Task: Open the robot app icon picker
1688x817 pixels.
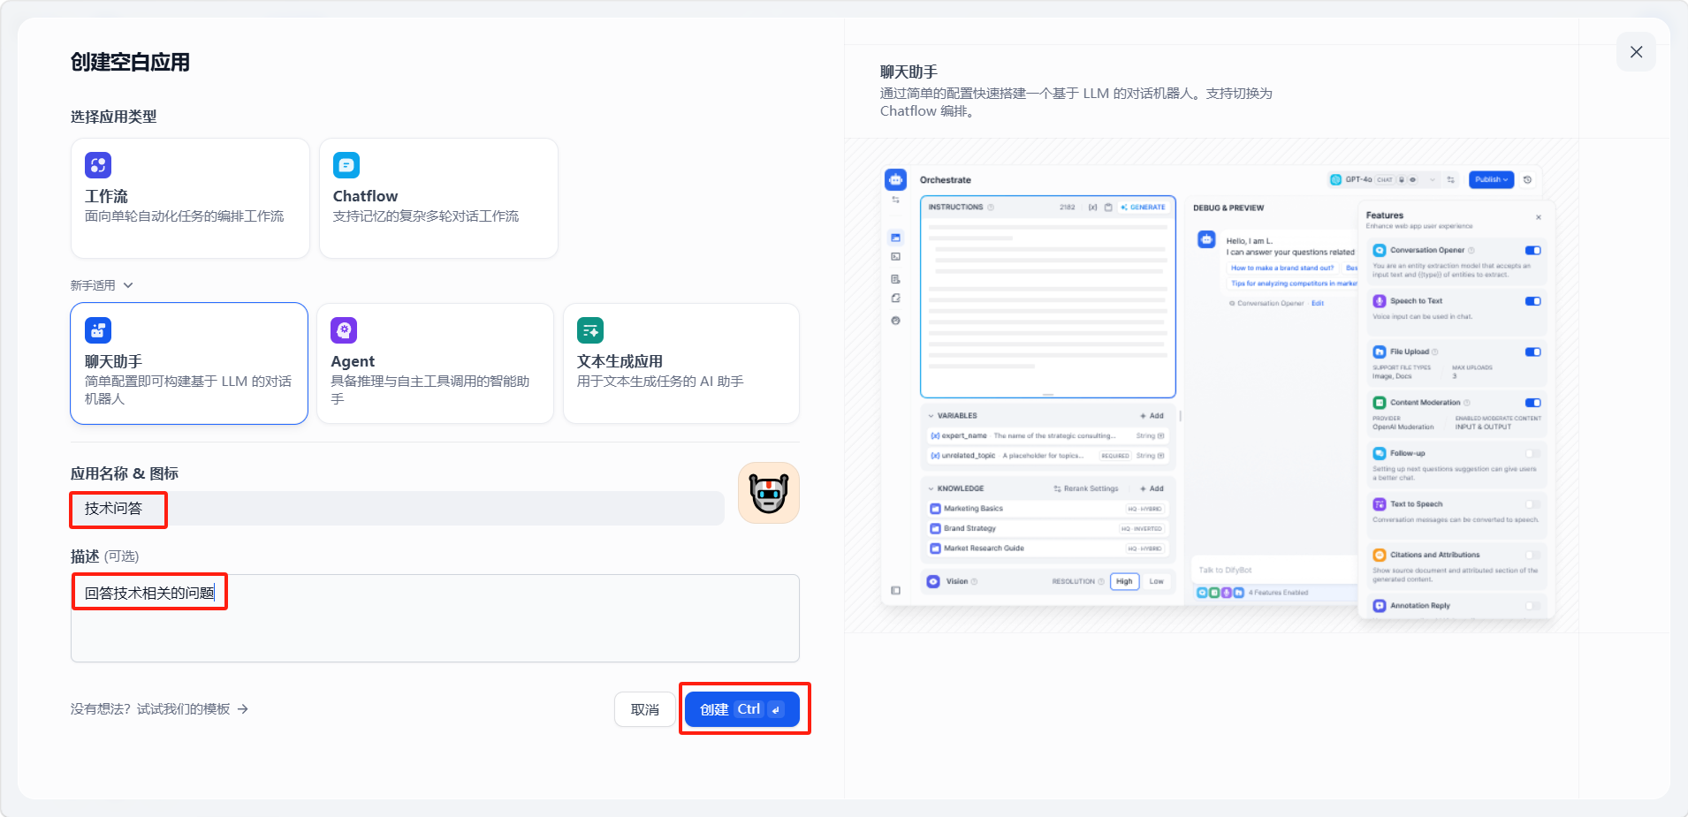Action: tap(768, 493)
